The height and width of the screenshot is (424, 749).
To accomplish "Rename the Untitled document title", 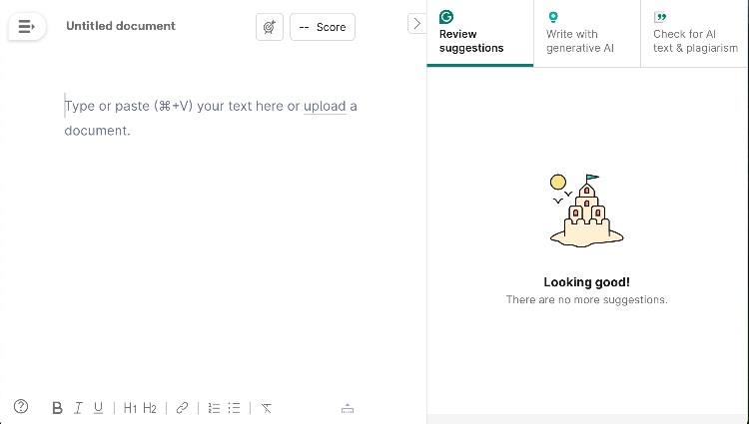I will [x=121, y=26].
